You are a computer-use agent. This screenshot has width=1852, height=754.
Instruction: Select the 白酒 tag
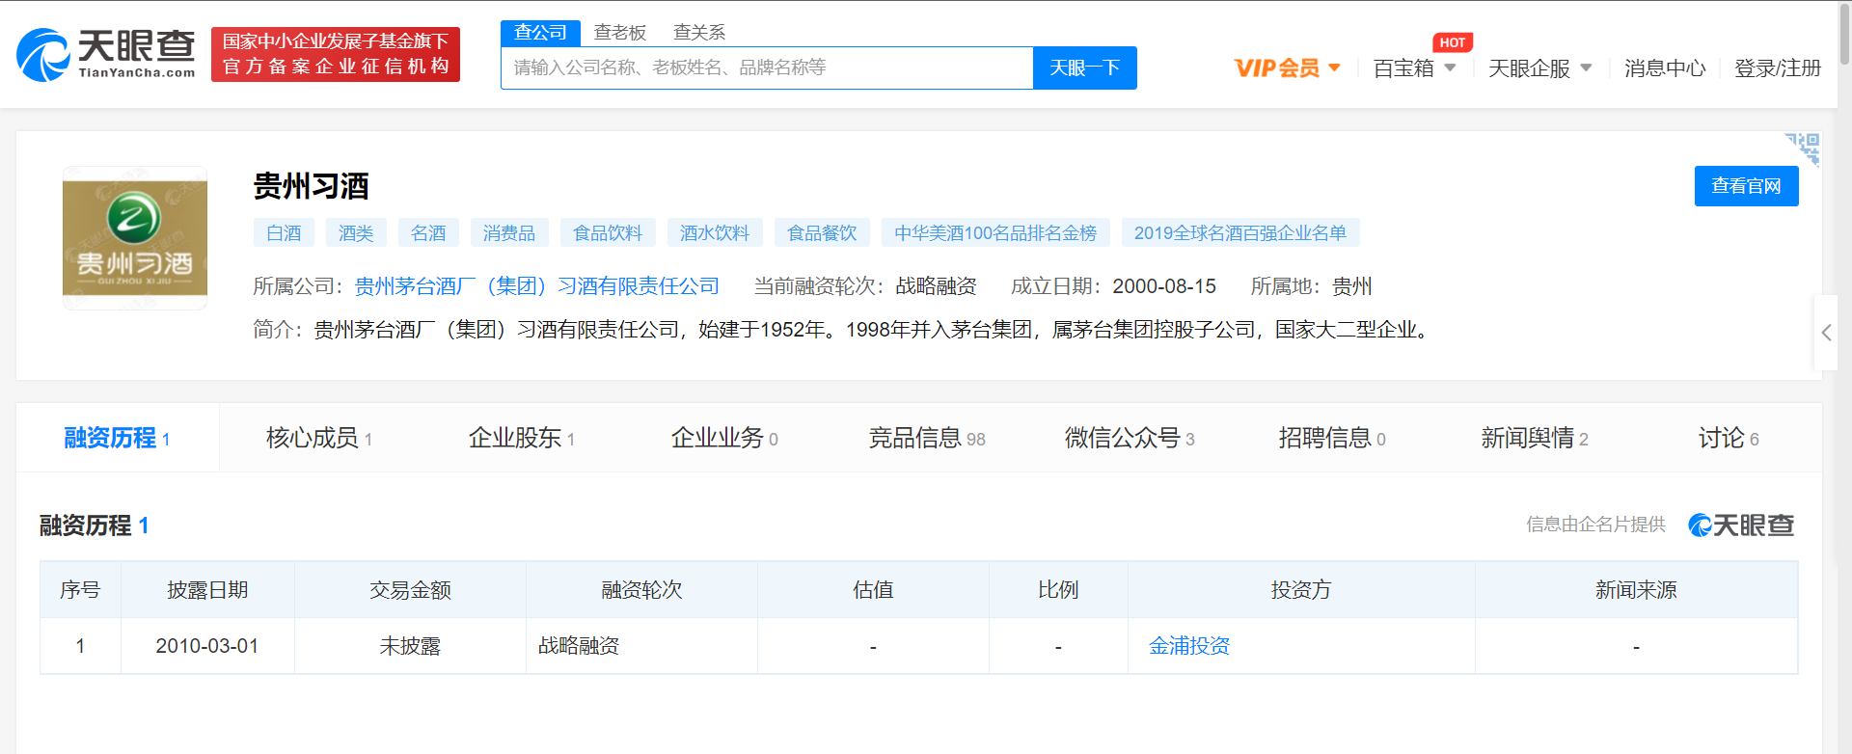pyautogui.click(x=284, y=233)
